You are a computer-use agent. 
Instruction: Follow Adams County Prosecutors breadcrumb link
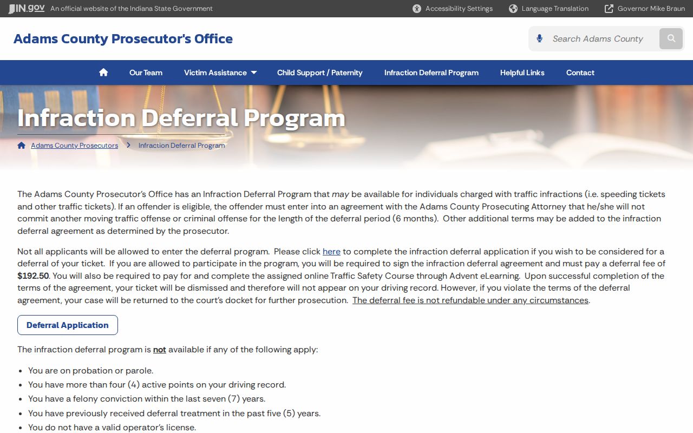[74, 146]
